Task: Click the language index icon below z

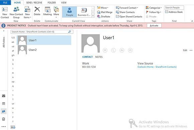Action: coord(13,127)
